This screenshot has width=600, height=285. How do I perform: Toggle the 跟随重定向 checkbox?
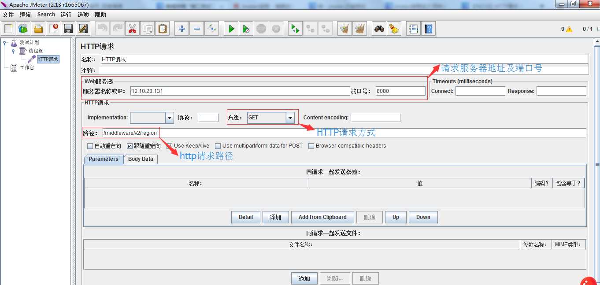(x=130, y=146)
